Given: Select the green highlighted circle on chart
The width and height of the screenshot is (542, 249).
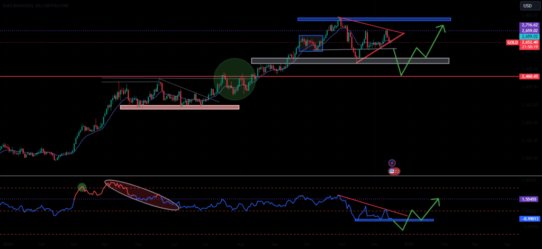Looking at the screenshot, I should [x=234, y=79].
